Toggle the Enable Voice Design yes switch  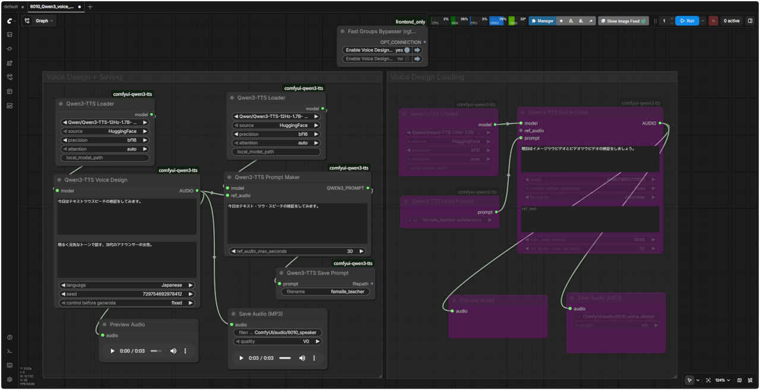(x=407, y=50)
